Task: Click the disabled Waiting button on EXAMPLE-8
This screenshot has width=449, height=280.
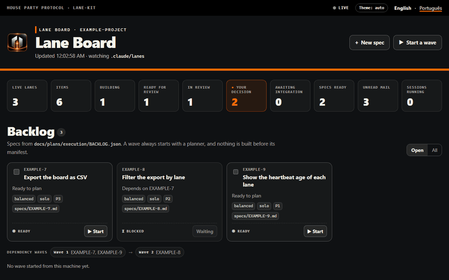Action: tap(205, 231)
